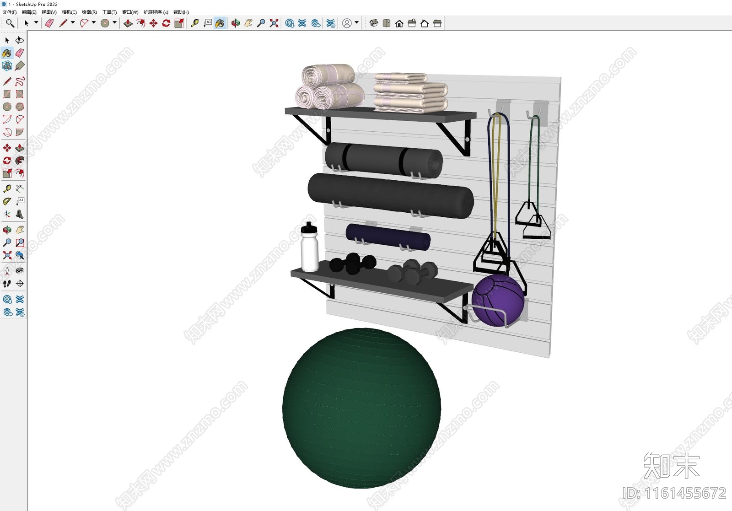Select the Polygon tool in left palette
Screen dimensions: 732x511
coord(20,107)
